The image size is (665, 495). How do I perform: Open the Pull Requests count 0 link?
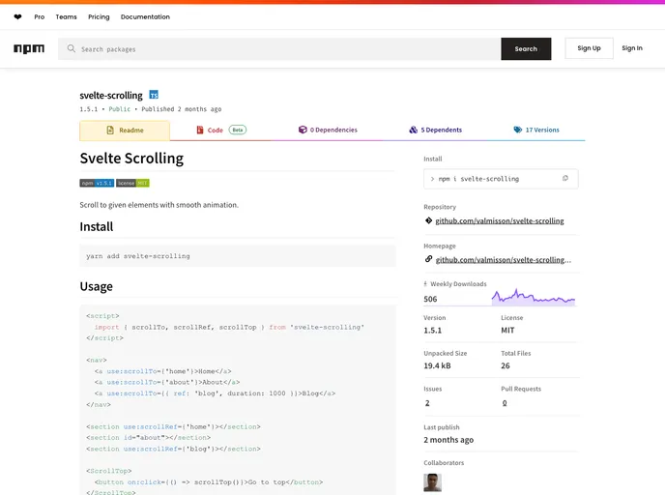click(x=505, y=403)
